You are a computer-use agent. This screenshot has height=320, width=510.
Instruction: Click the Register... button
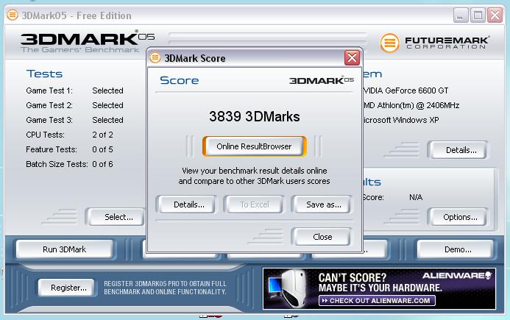[x=67, y=288]
